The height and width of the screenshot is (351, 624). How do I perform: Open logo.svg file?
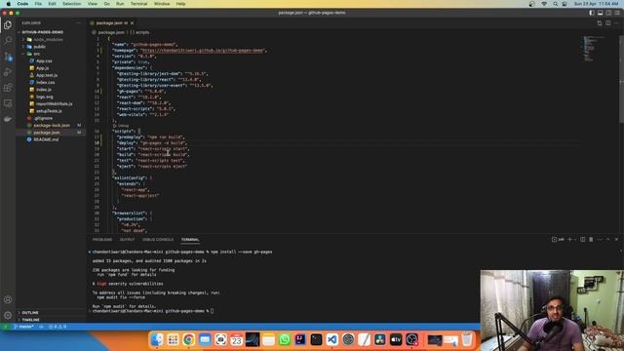point(44,97)
